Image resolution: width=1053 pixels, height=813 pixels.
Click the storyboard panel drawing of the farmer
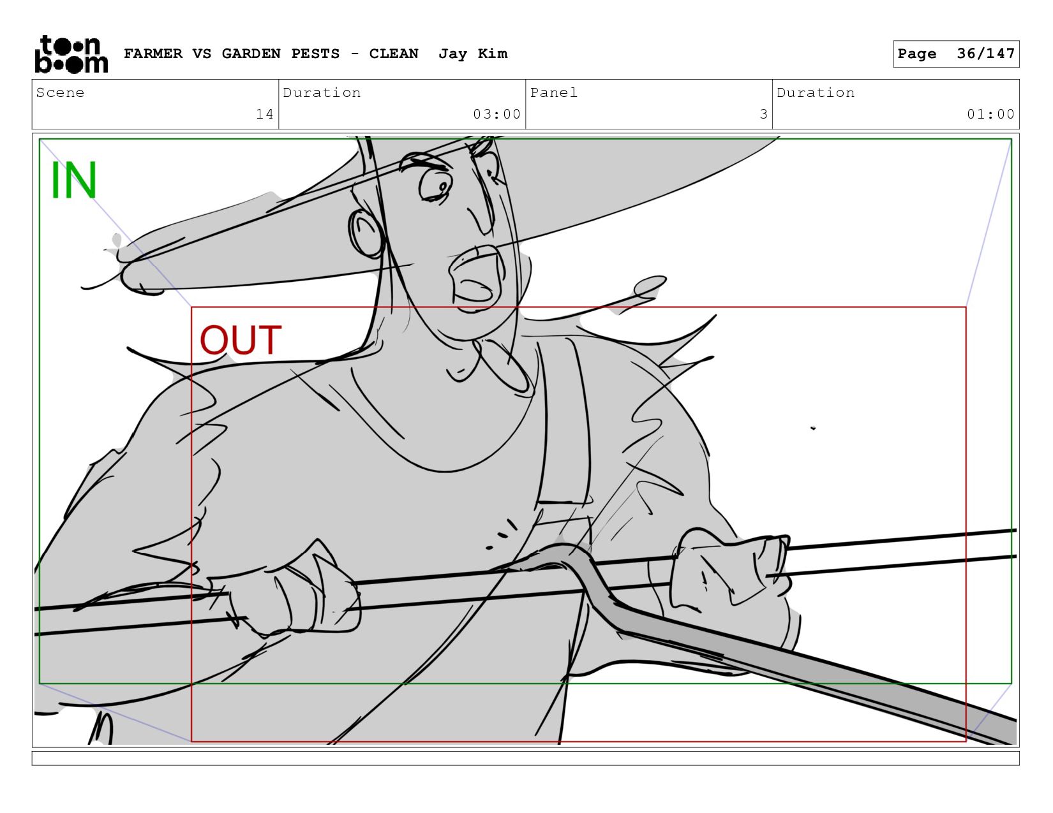[x=525, y=440]
